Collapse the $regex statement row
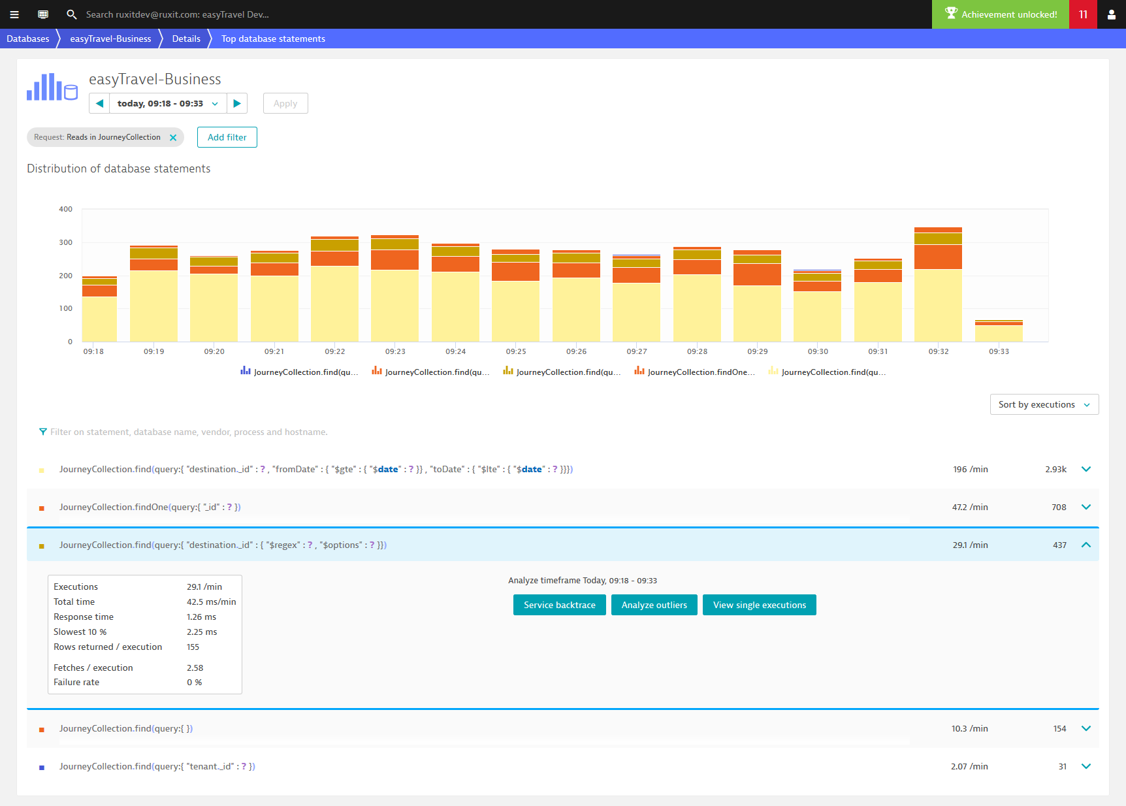The image size is (1126, 806). [x=1086, y=545]
